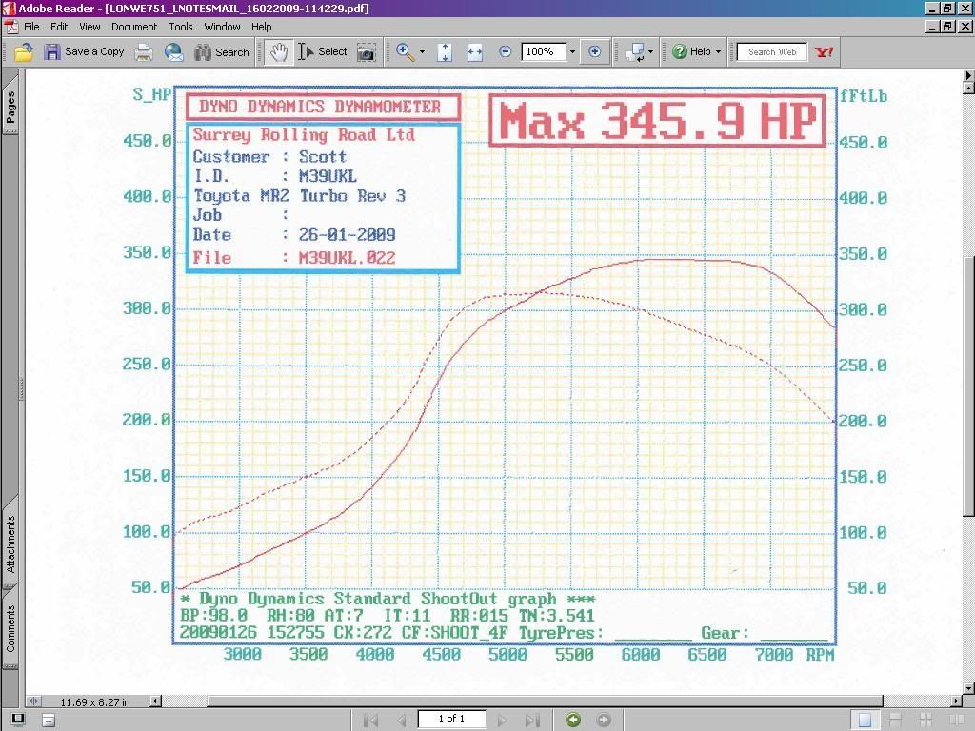975x731 pixels.
Task: Click the File : M39UKL.022 line
Action: click(293, 257)
